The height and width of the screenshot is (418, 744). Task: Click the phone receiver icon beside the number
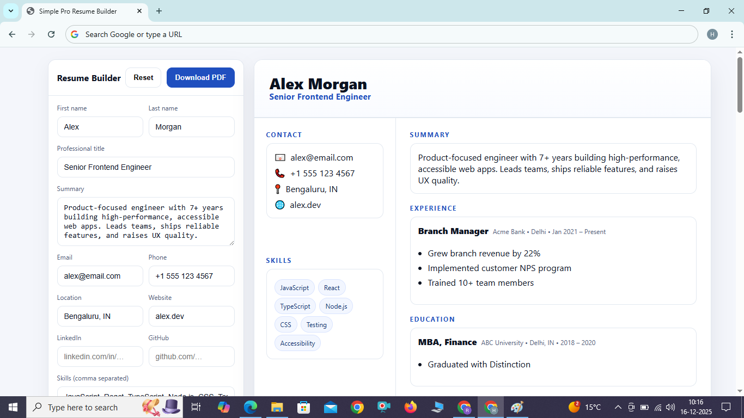click(x=279, y=173)
